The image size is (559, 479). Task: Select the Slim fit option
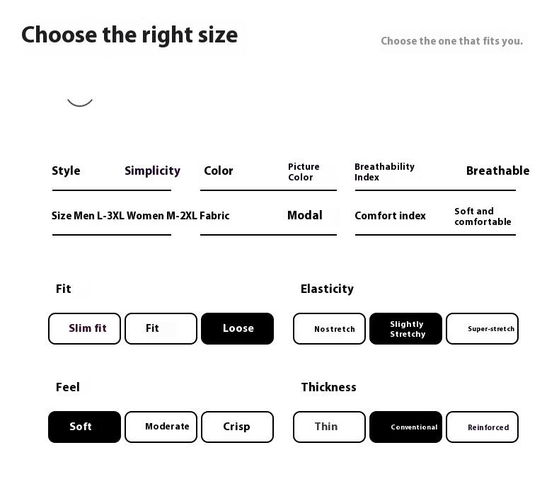85,329
